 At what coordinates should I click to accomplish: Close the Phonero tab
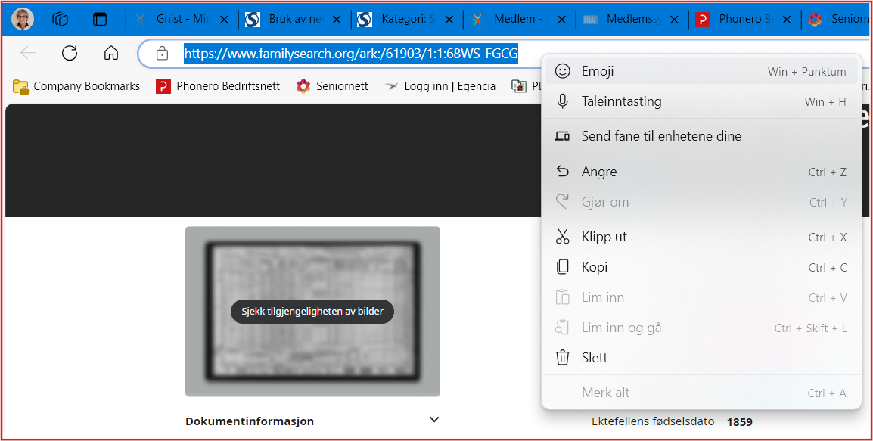click(787, 20)
